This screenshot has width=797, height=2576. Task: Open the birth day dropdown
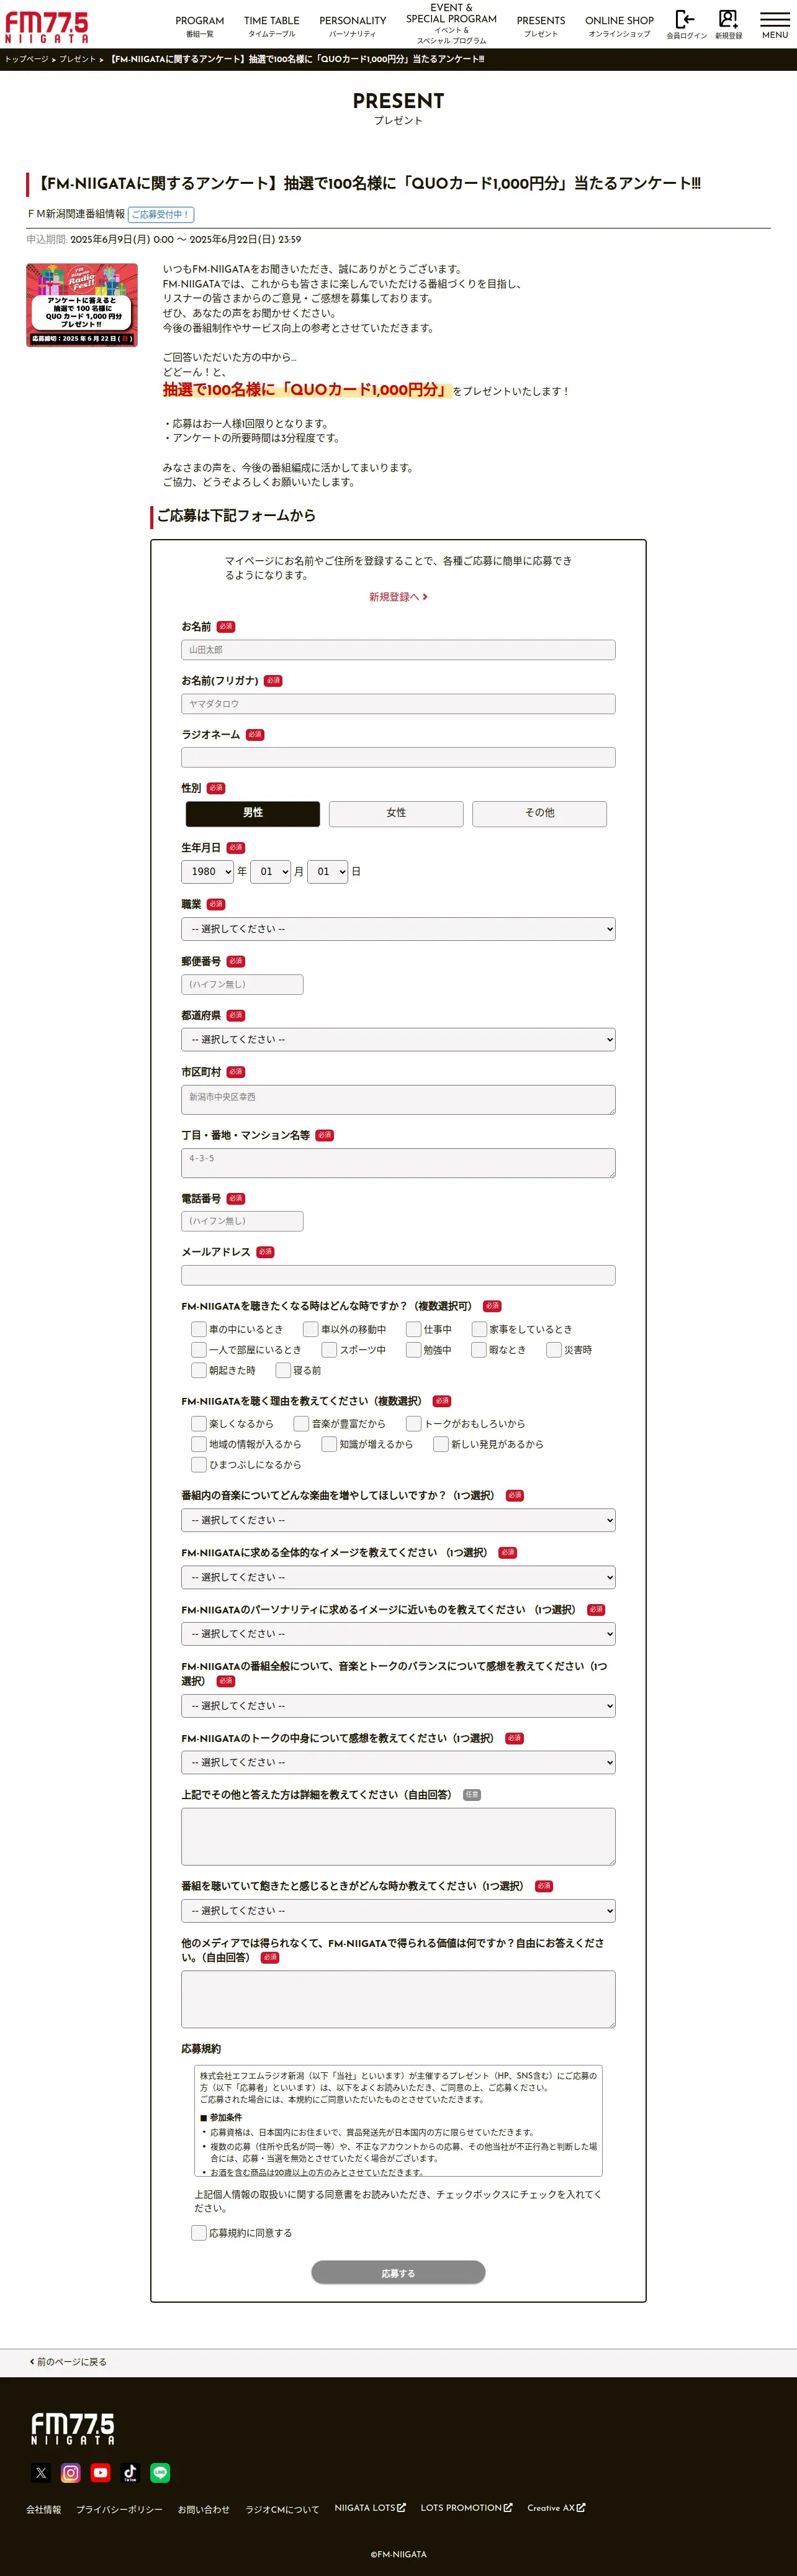click(x=328, y=872)
